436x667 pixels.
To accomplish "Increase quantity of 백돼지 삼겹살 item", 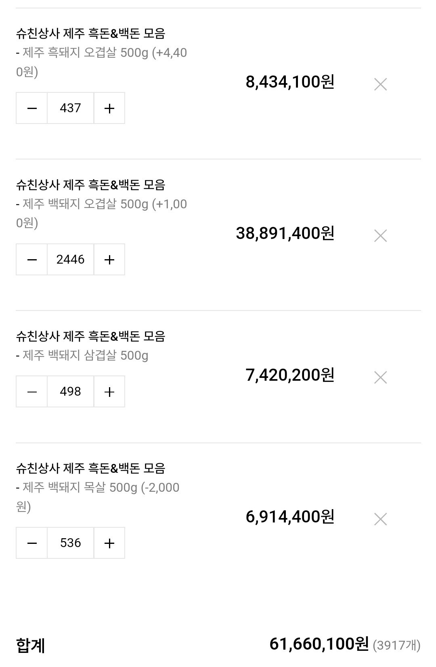I will pos(109,392).
